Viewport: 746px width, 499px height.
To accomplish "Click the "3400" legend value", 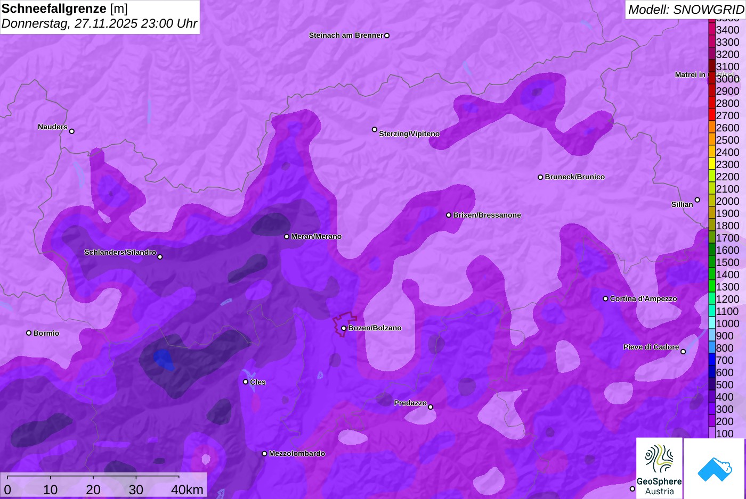I will tap(728, 30).
